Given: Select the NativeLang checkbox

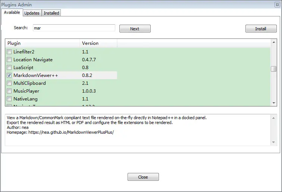Looking at the screenshot, I should [x=9, y=99].
